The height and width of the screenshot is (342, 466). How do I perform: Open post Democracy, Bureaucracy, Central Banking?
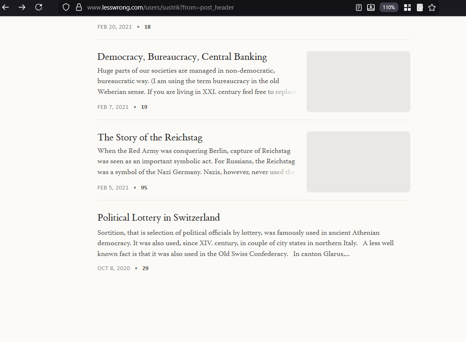click(x=182, y=57)
